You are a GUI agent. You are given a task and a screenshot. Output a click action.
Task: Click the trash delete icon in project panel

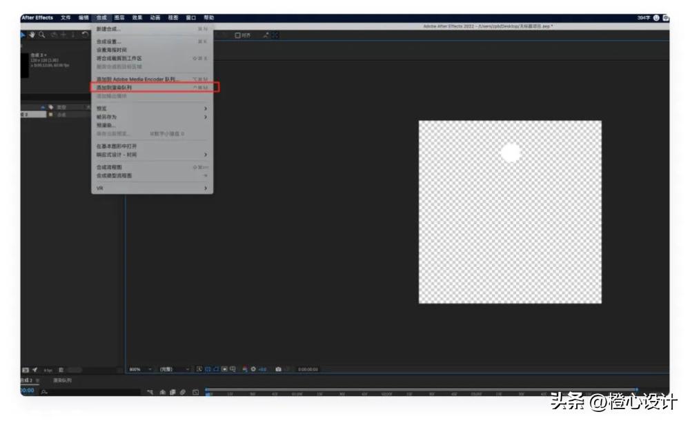point(61,370)
